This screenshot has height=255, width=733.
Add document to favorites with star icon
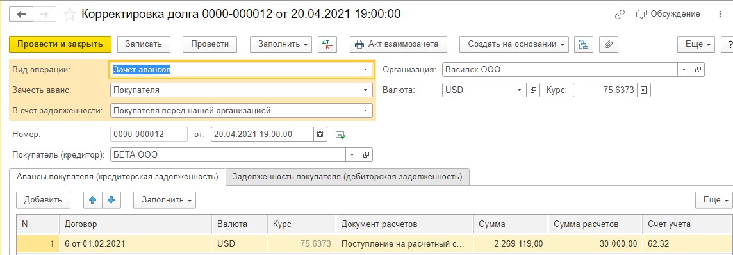(x=70, y=15)
